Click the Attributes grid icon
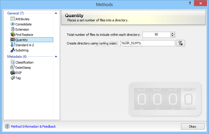The image size is (209, 134). coord(13,19)
